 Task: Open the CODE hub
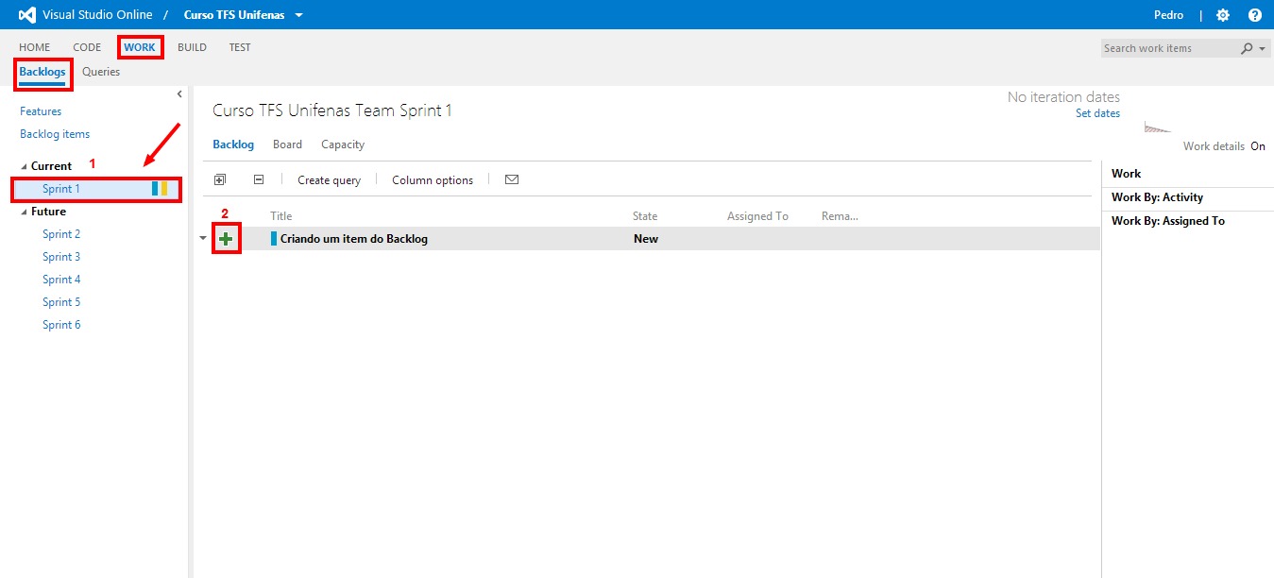coord(87,47)
